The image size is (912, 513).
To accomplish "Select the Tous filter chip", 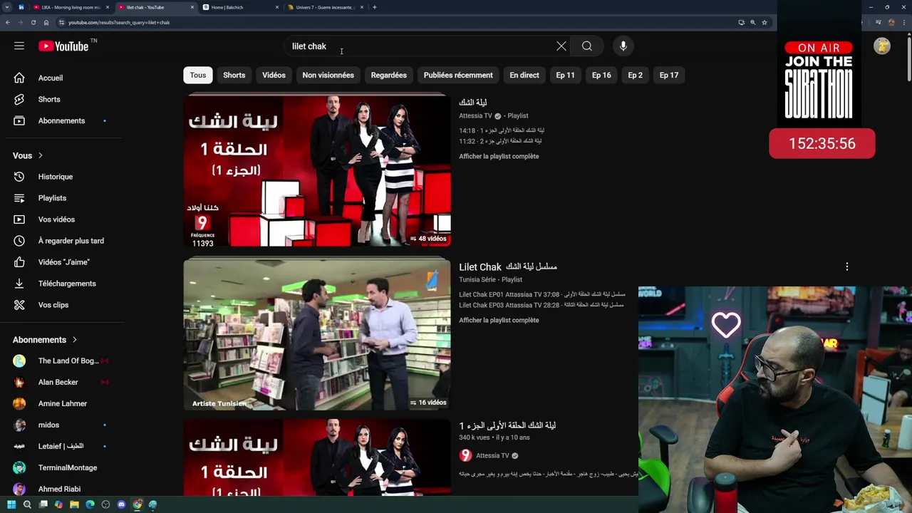I will click(198, 75).
